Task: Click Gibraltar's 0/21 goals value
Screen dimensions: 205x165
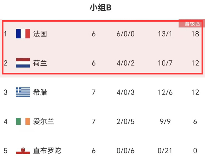Action: 165,151
